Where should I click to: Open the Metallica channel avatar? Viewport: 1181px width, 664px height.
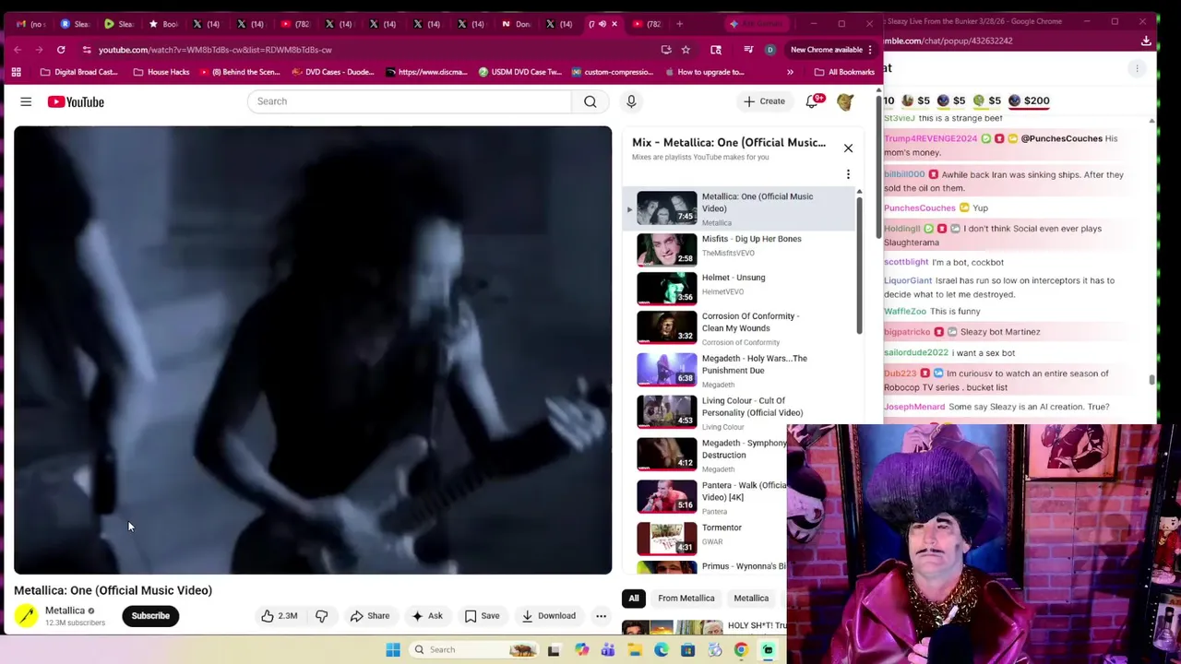click(26, 616)
